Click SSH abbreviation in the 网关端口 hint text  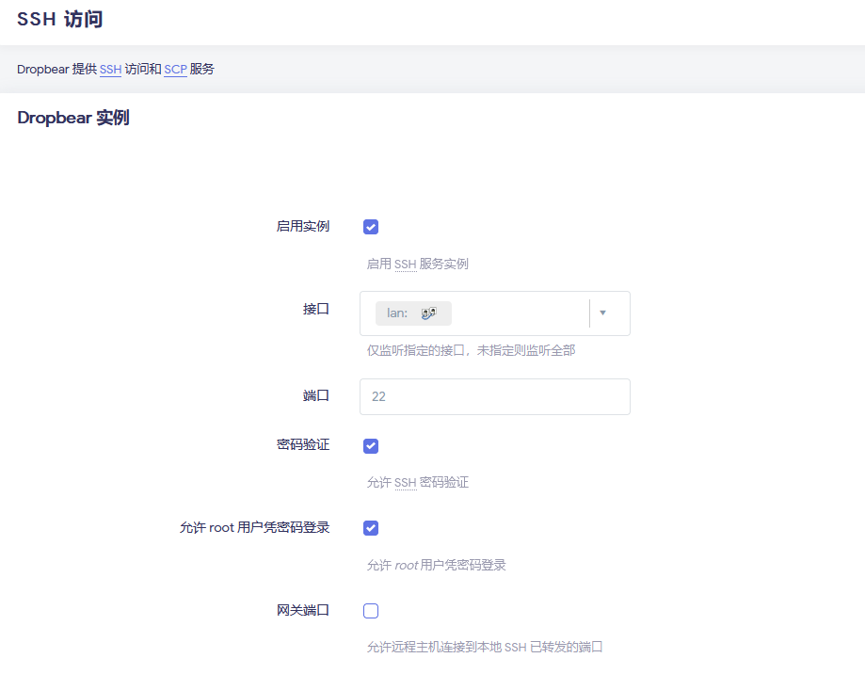[515, 648]
